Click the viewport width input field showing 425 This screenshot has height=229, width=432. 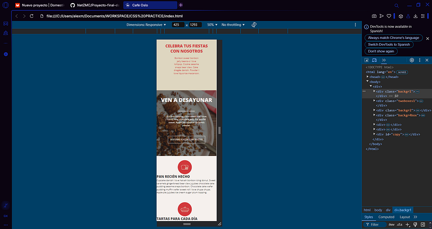click(178, 25)
